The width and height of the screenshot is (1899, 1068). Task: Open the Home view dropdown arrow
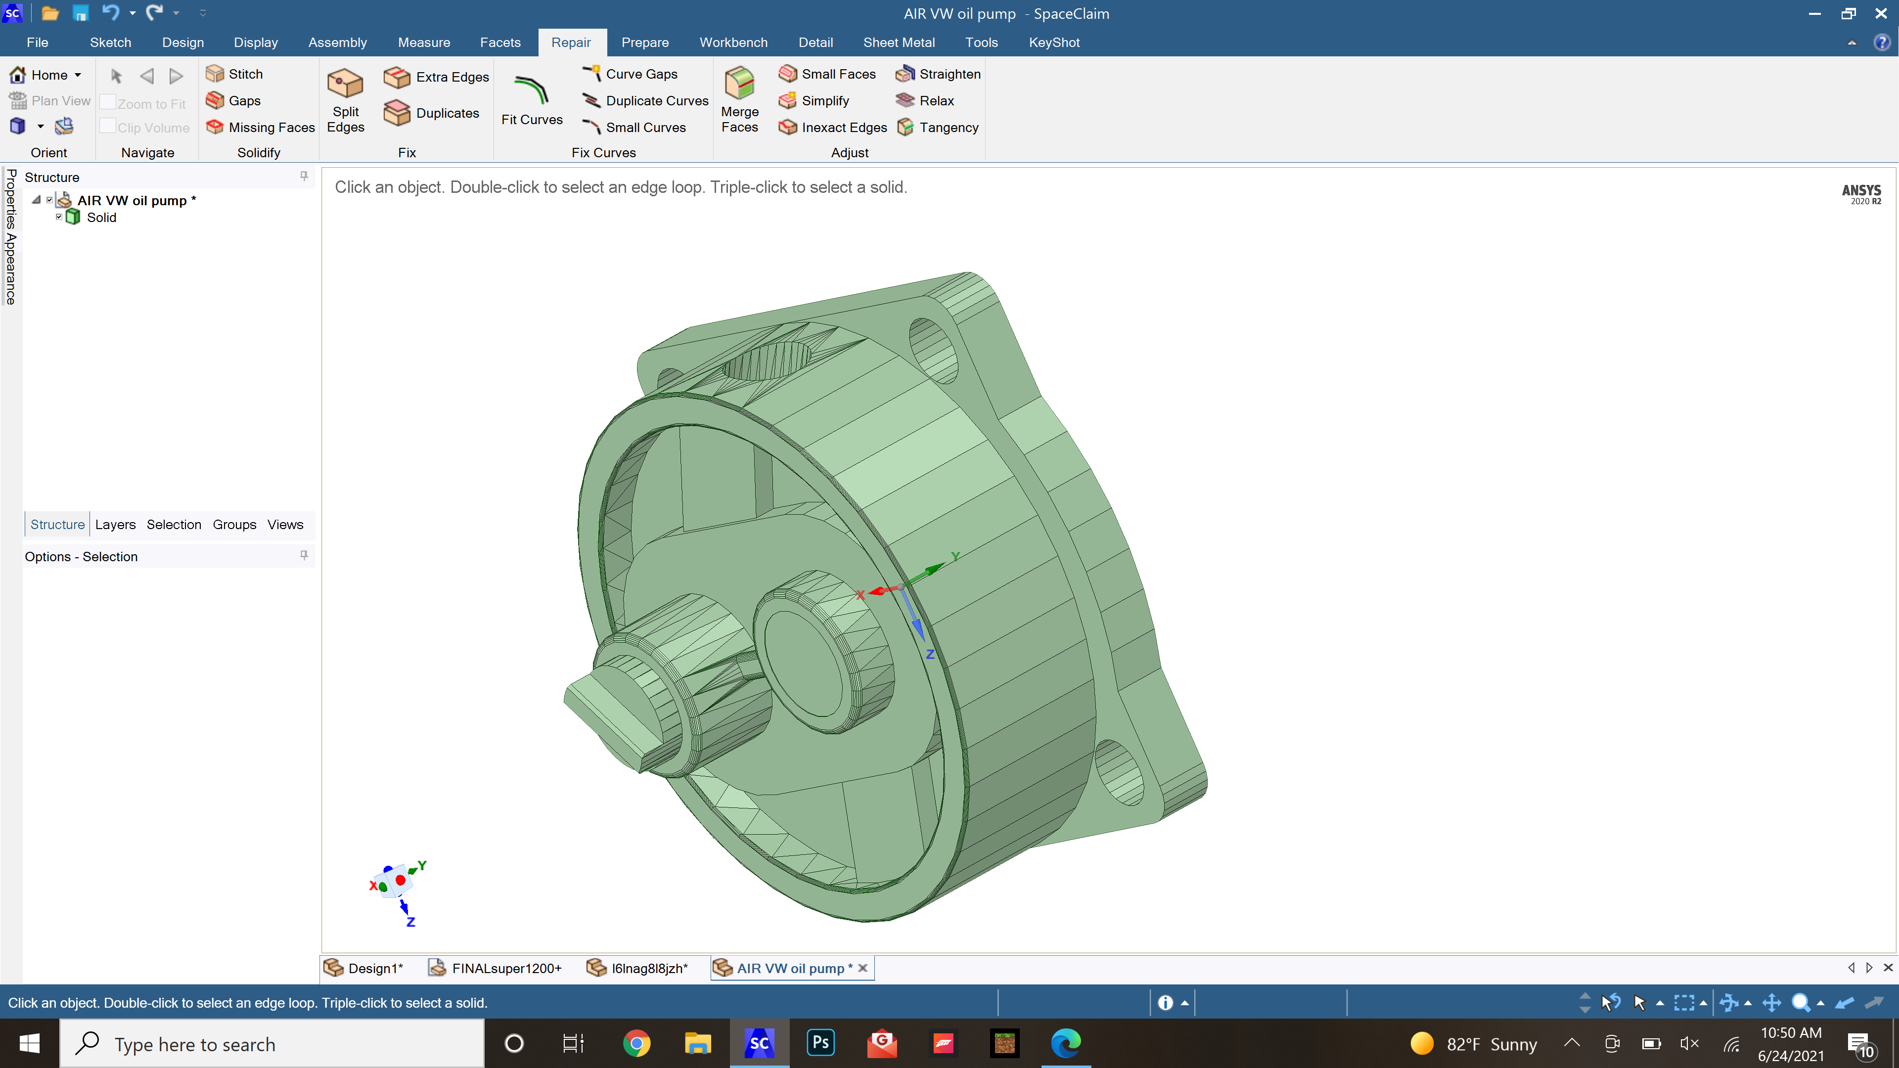(x=78, y=75)
